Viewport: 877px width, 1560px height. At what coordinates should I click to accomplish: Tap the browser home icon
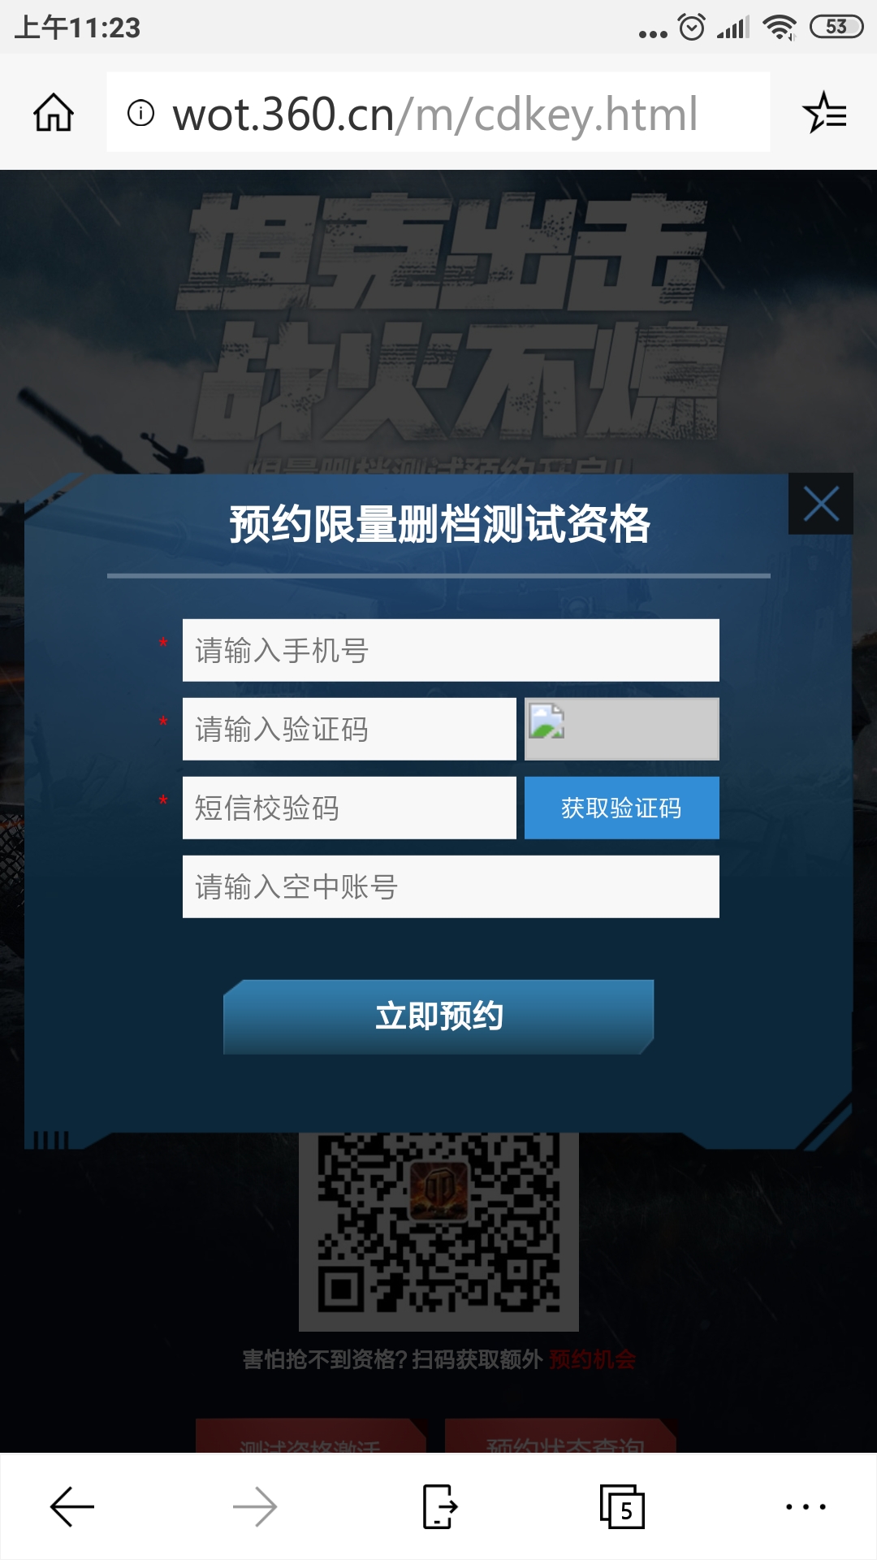54,112
